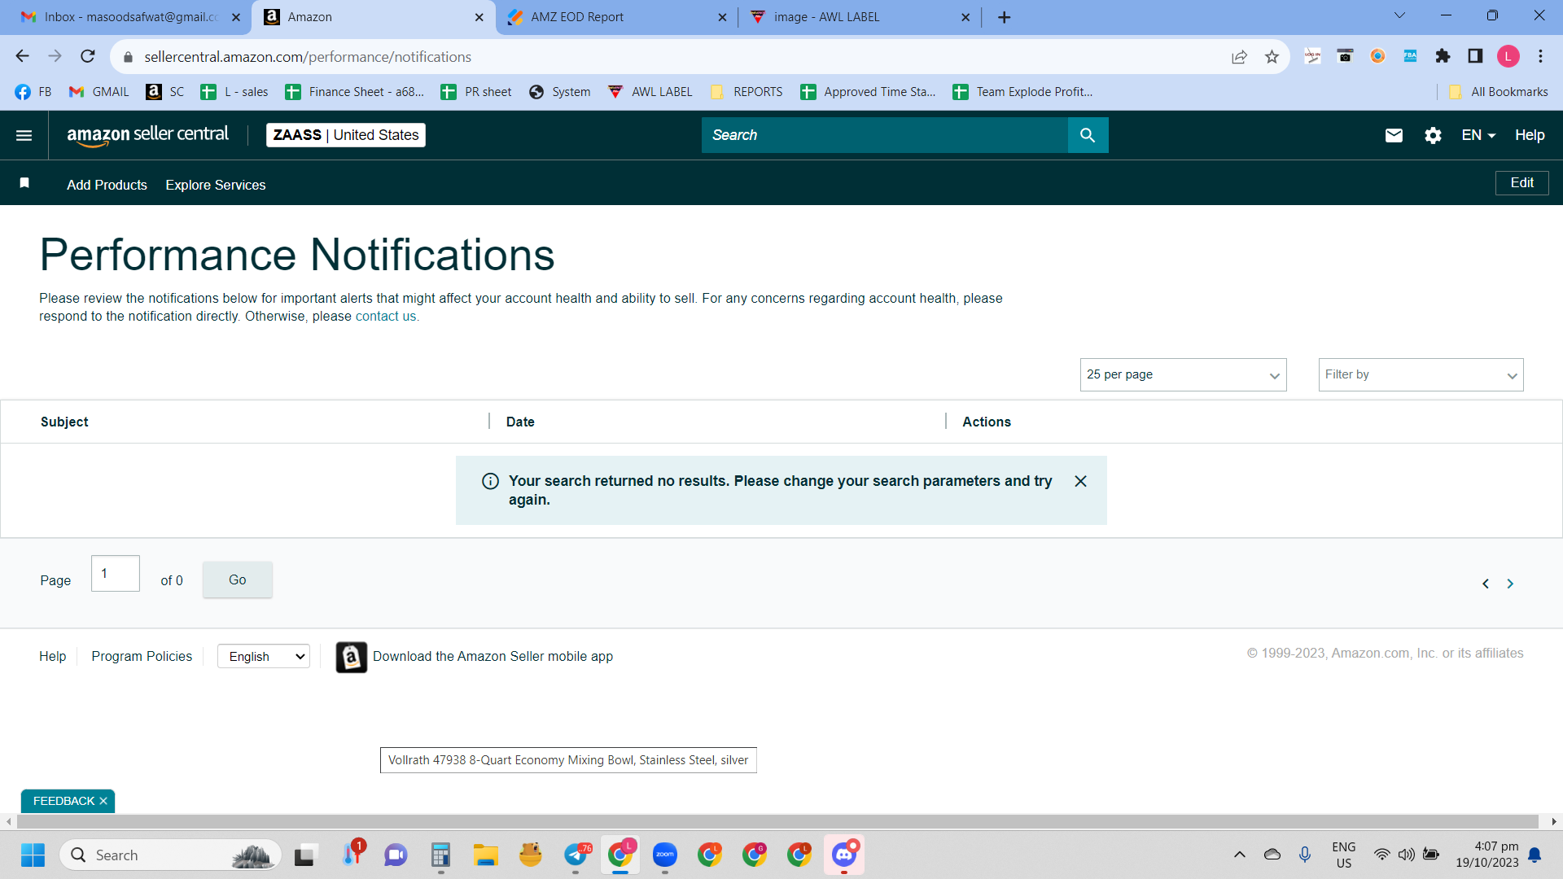Click the contact us link

point(386,317)
